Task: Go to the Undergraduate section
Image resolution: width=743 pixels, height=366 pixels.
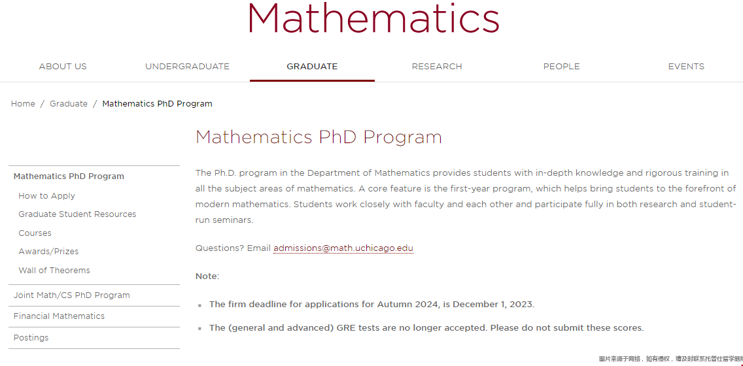Action: [x=187, y=67]
